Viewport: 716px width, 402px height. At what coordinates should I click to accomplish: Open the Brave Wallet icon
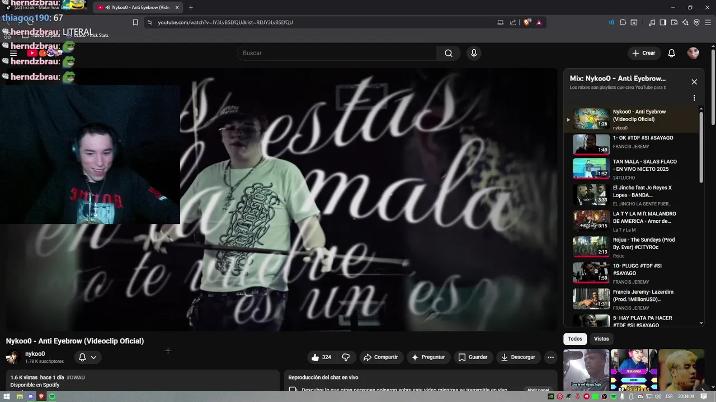pyautogui.click(x=674, y=22)
